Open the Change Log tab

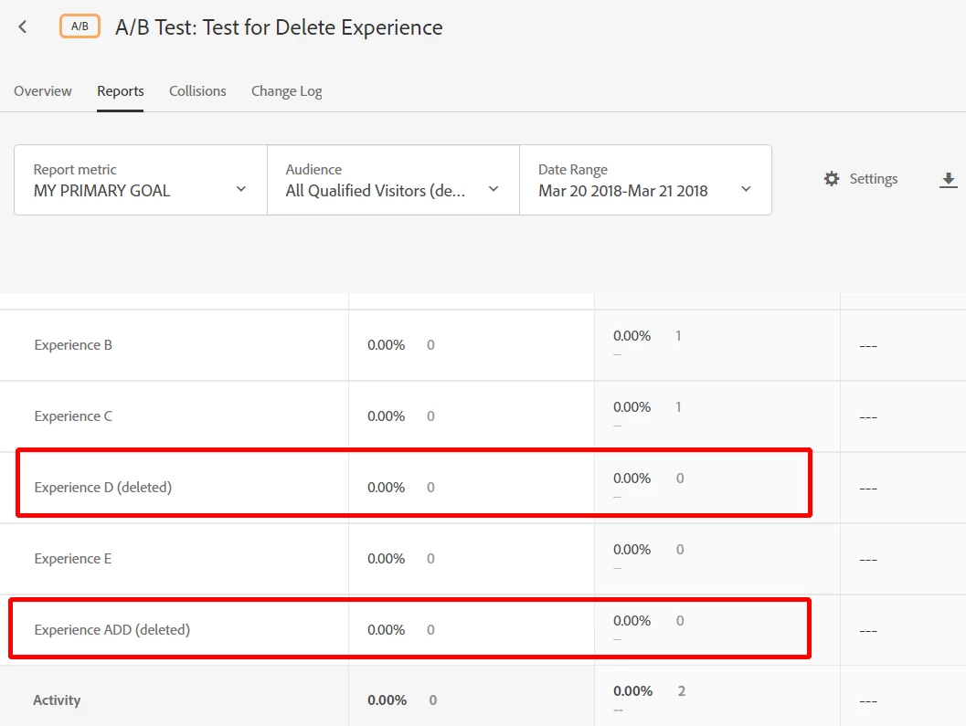(286, 91)
